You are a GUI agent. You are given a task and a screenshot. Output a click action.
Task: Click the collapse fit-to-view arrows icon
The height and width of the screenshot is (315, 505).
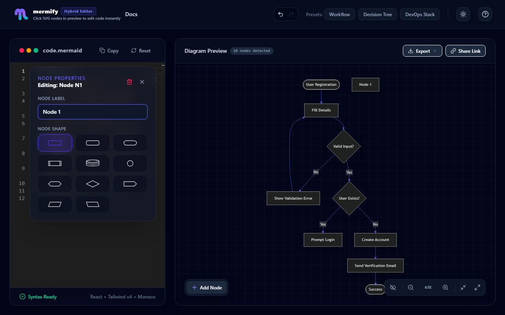[x=463, y=287]
